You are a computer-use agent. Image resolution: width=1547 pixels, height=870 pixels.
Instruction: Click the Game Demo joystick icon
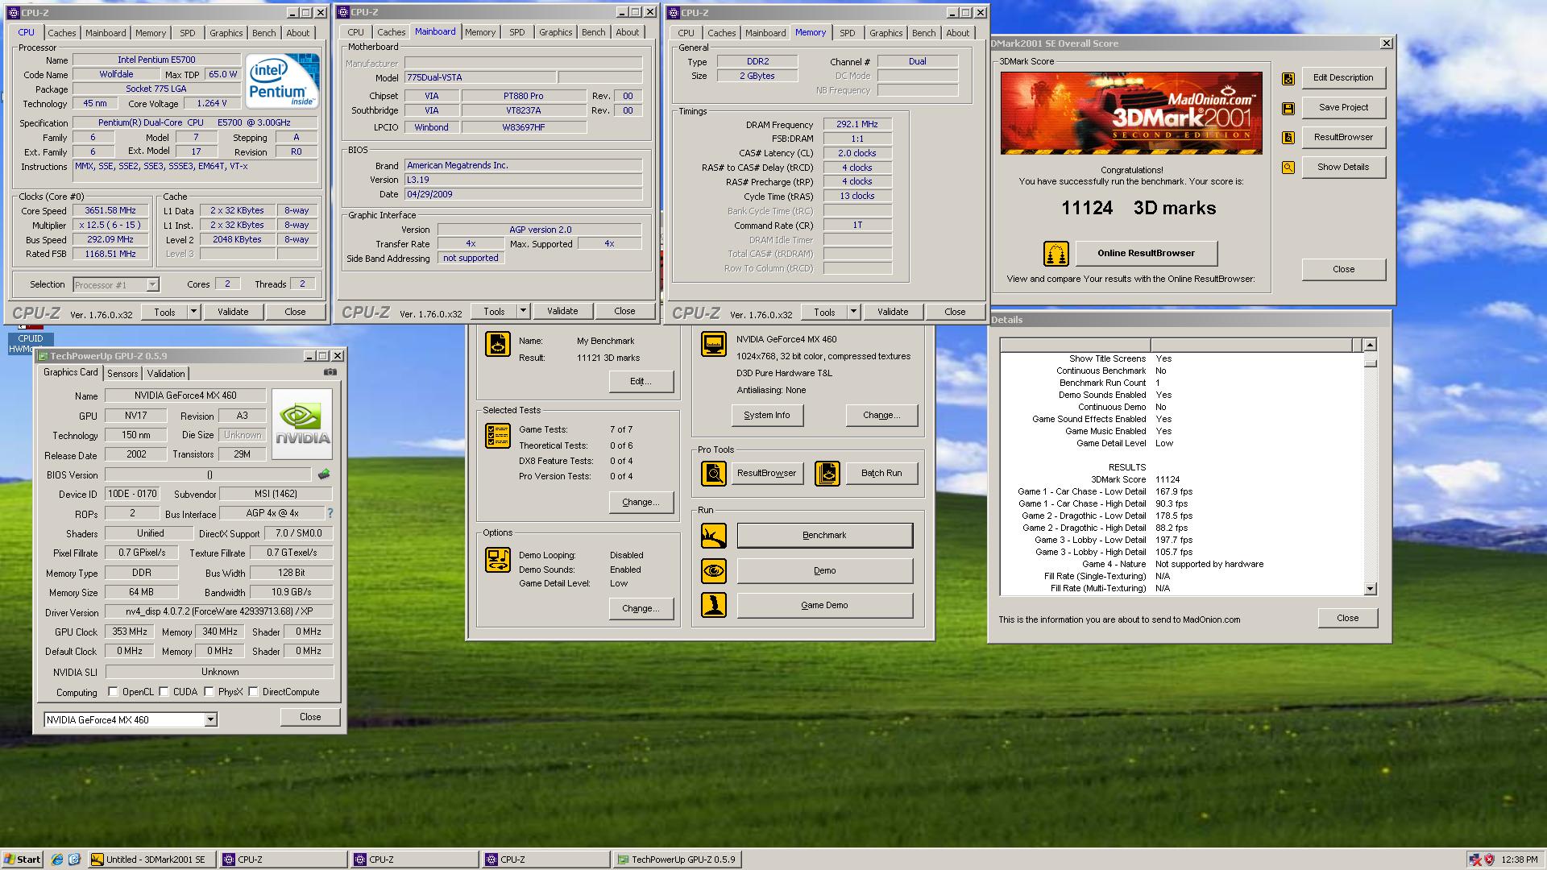[714, 605]
